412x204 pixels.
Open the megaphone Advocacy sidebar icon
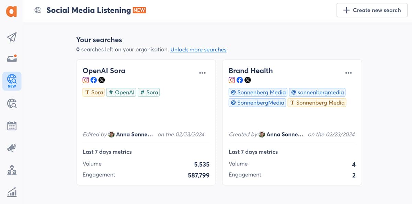[12, 148]
